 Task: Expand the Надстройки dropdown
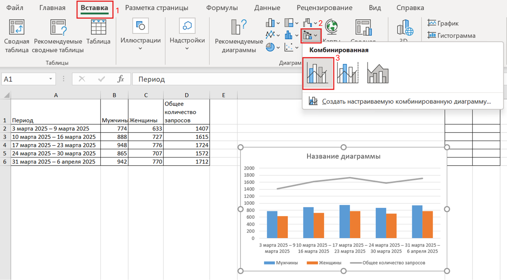pyautogui.click(x=187, y=48)
